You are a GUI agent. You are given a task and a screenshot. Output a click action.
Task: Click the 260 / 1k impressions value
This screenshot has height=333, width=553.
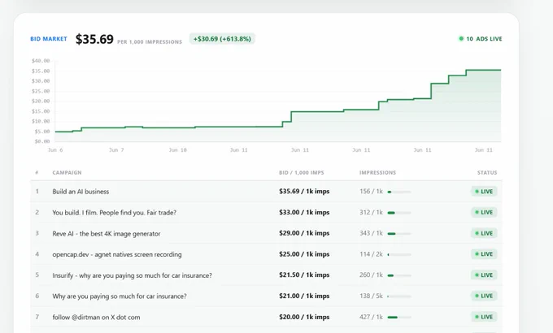click(x=371, y=275)
